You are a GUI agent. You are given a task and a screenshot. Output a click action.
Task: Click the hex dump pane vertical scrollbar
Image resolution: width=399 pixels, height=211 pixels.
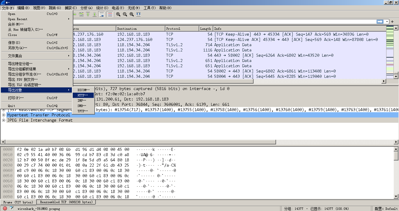pyautogui.click(x=396, y=173)
